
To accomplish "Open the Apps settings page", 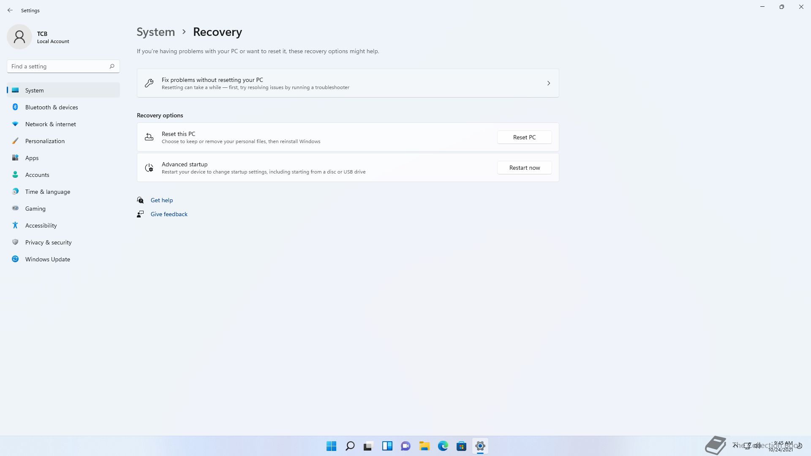I will coord(63,158).
